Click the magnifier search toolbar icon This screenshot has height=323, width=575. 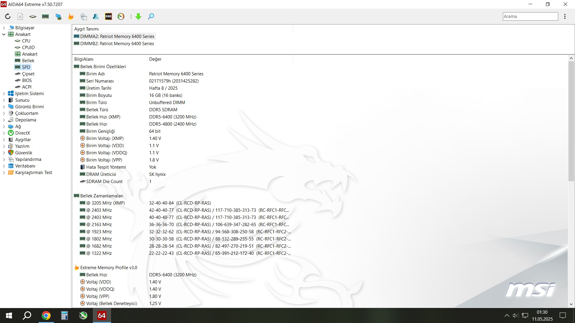point(151,16)
